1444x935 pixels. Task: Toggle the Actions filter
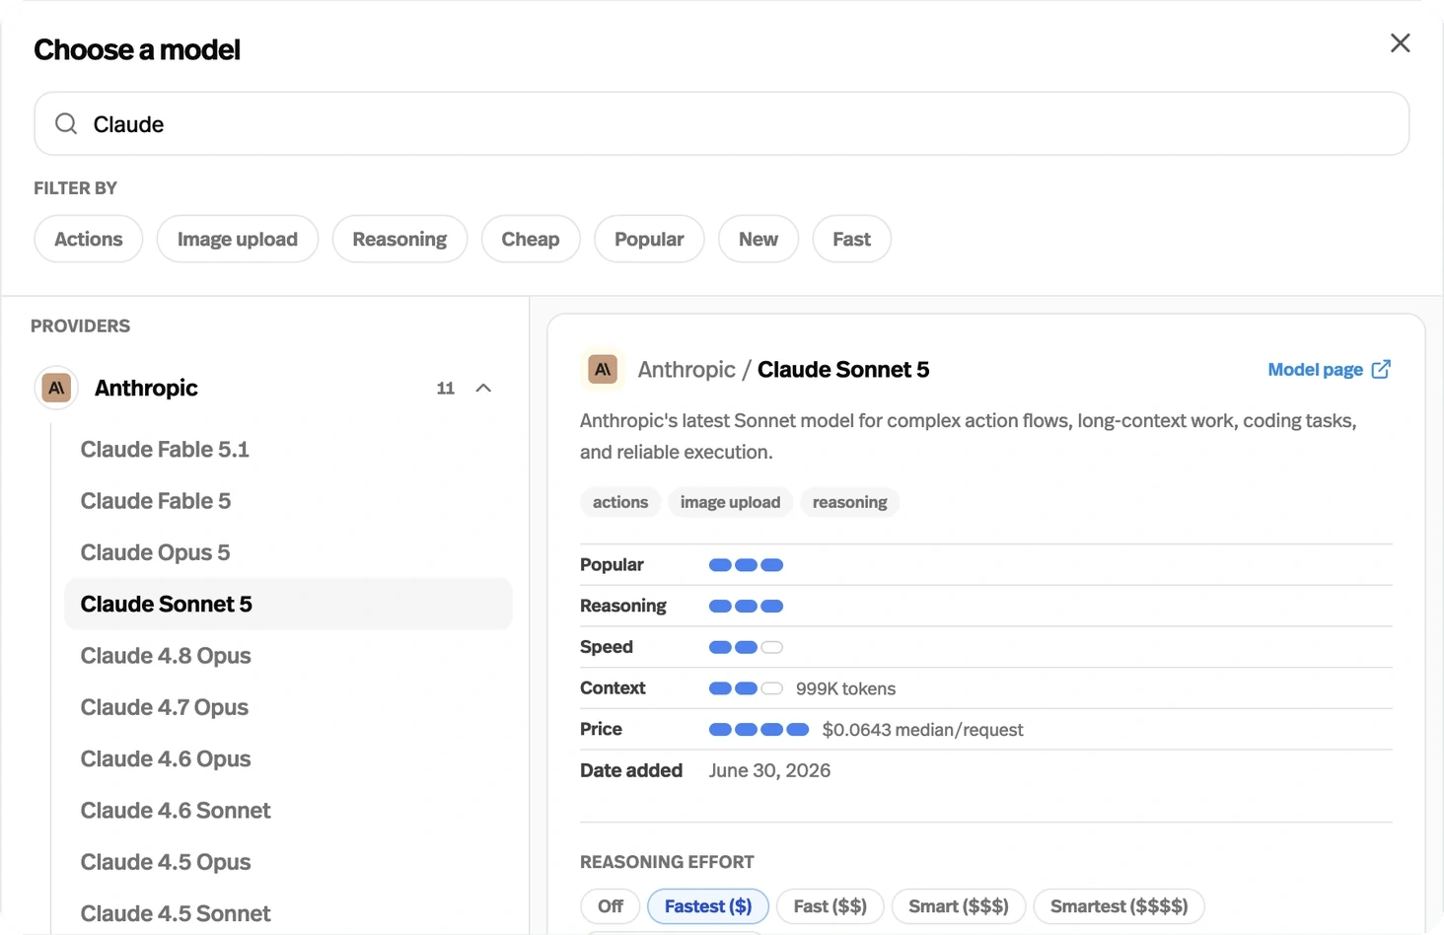coord(89,239)
